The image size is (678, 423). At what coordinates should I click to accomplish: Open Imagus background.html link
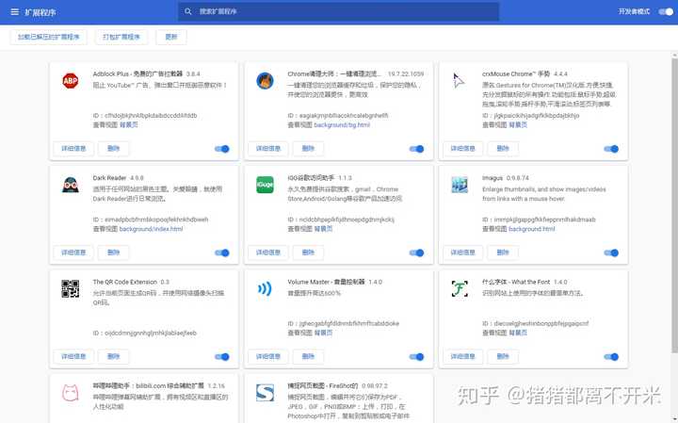pyautogui.click(x=531, y=229)
